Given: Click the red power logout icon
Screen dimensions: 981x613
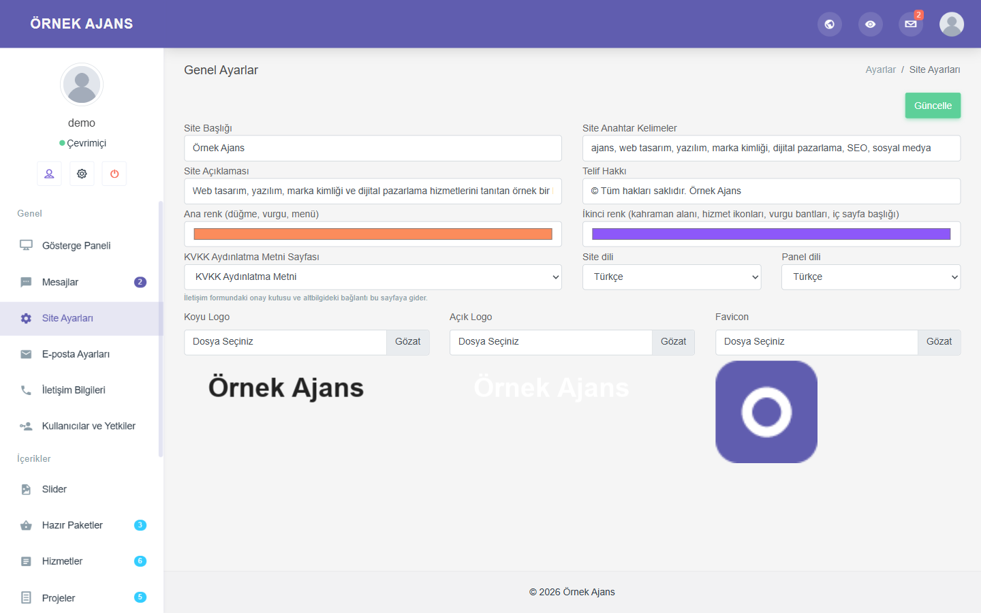Looking at the screenshot, I should (x=114, y=174).
